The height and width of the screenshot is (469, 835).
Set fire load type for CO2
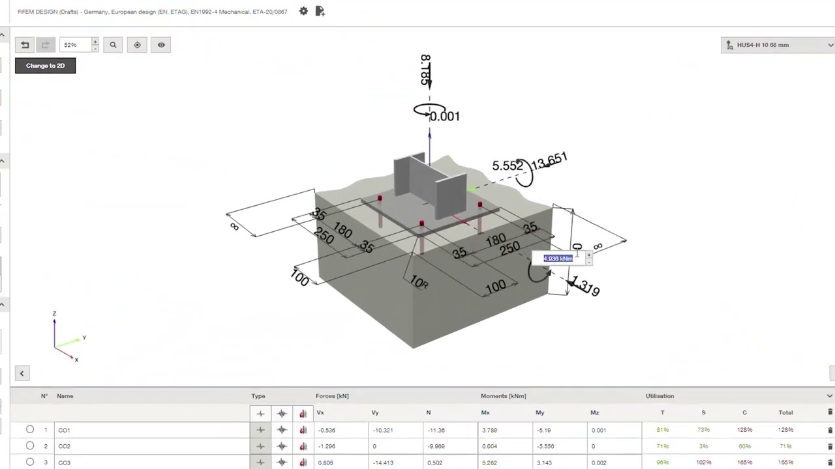pos(303,446)
